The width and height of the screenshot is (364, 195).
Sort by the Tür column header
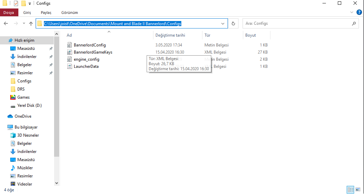pos(207,35)
